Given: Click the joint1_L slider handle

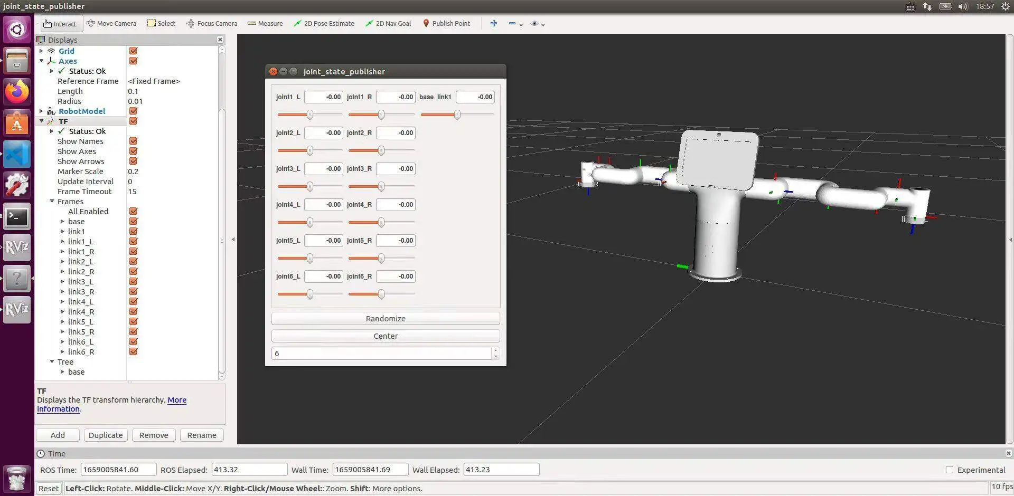Looking at the screenshot, I should click(x=310, y=115).
